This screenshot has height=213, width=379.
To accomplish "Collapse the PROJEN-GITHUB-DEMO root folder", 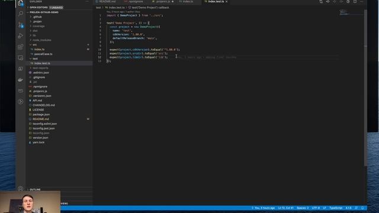I will tap(44, 12).
